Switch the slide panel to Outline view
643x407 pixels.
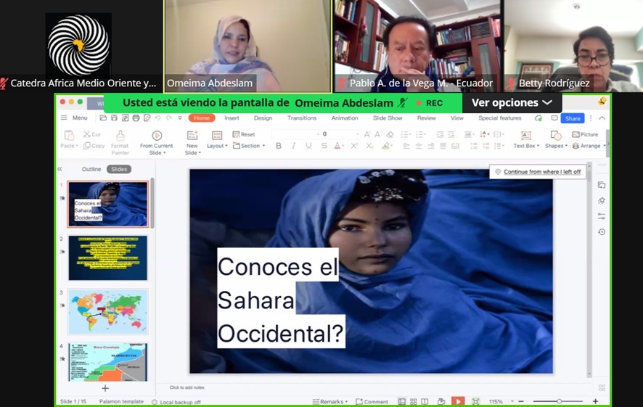click(91, 169)
